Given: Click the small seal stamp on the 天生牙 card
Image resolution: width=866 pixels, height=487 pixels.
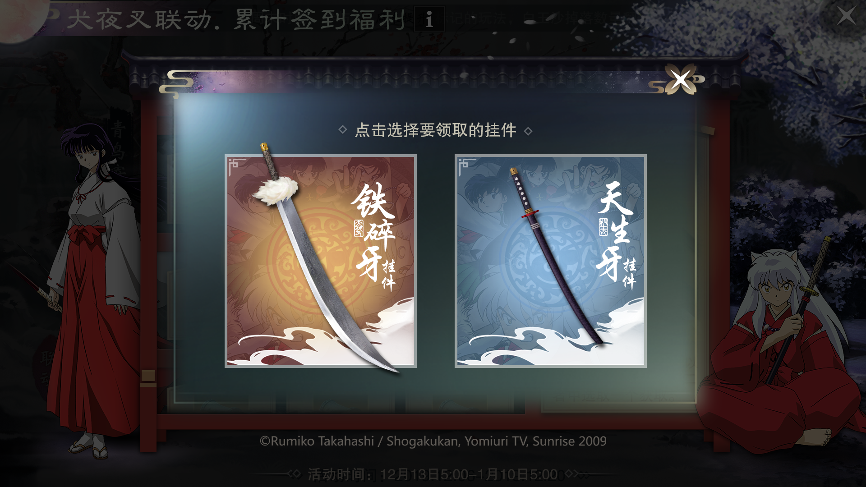Looking at the screenshot, I should [x=603, y=227].
